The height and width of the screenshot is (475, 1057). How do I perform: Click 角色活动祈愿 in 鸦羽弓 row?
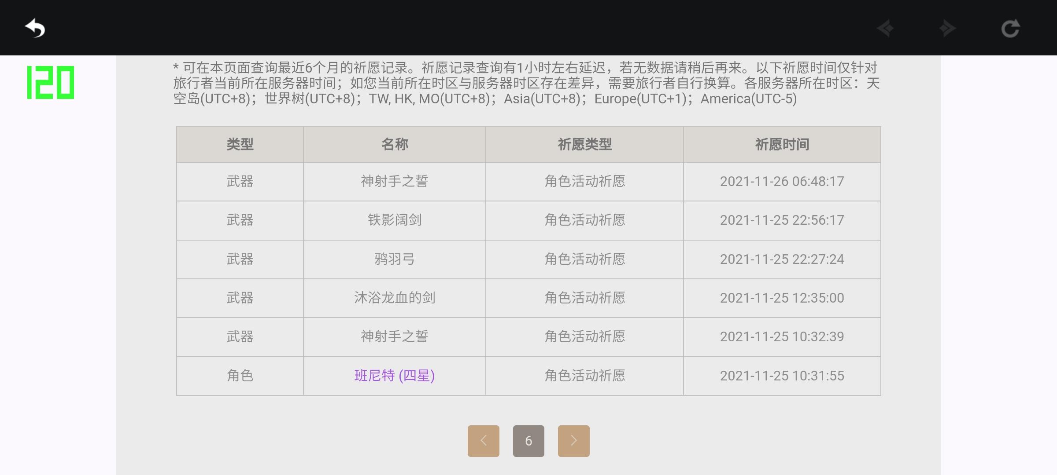[585, 259]
